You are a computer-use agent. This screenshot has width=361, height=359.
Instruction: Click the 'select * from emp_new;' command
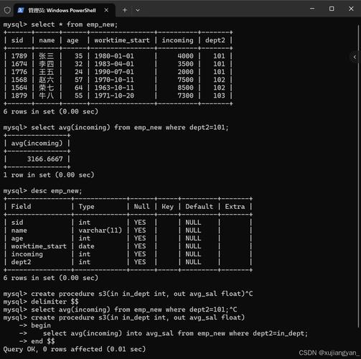click(75, 24)
